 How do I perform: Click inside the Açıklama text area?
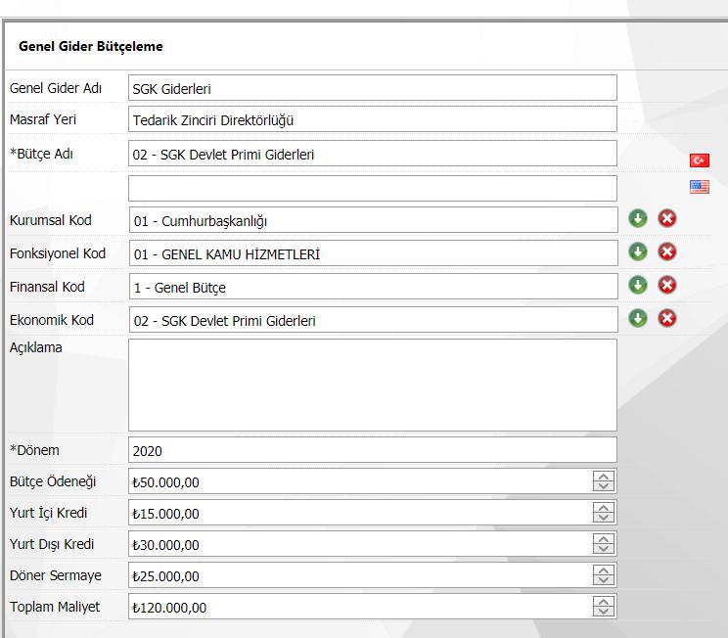pyautogui.click(x=372, y=385)
